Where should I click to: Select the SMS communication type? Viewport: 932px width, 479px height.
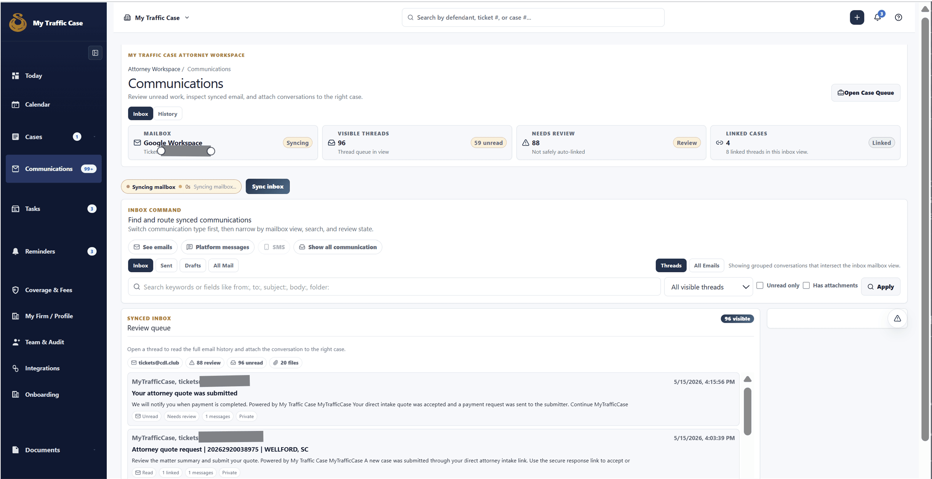[274, 247]
